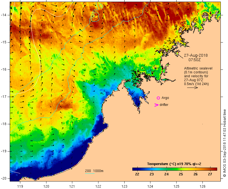Click the '-16' latitude axis label
The width and height of the screenshot is (228, 189).
tap(4, 70)
